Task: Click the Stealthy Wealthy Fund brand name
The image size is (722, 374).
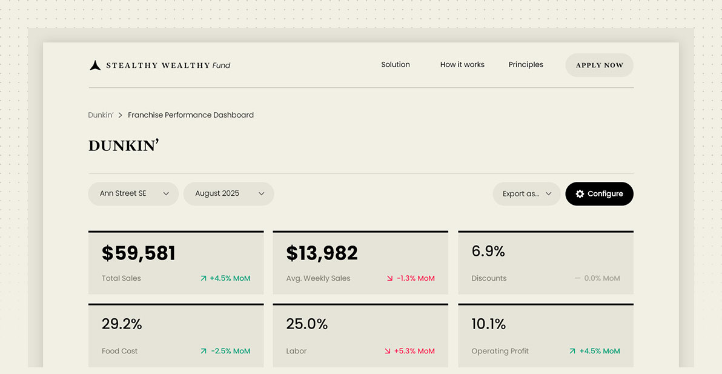Action: pyautogui.click(x=168, y=65)
